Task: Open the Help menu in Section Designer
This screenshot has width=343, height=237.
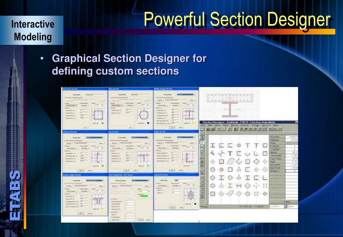Action: 275,126
